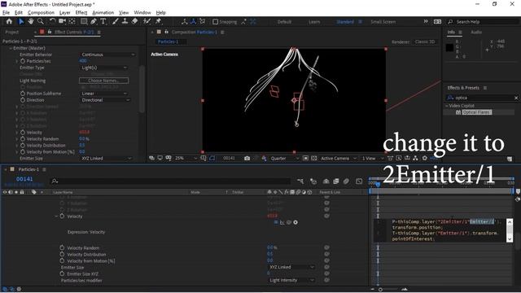Click the timeline zoom slider at the bottom
Image resolution: width=521 pixels, height=293 pixels.
(x=380, y=290)
